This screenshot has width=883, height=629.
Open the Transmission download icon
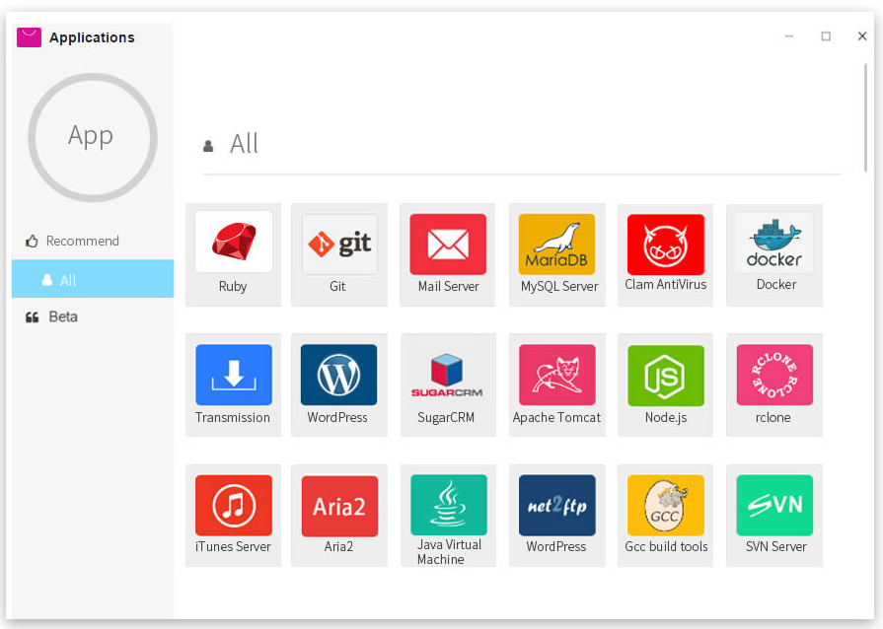point(234,375)
